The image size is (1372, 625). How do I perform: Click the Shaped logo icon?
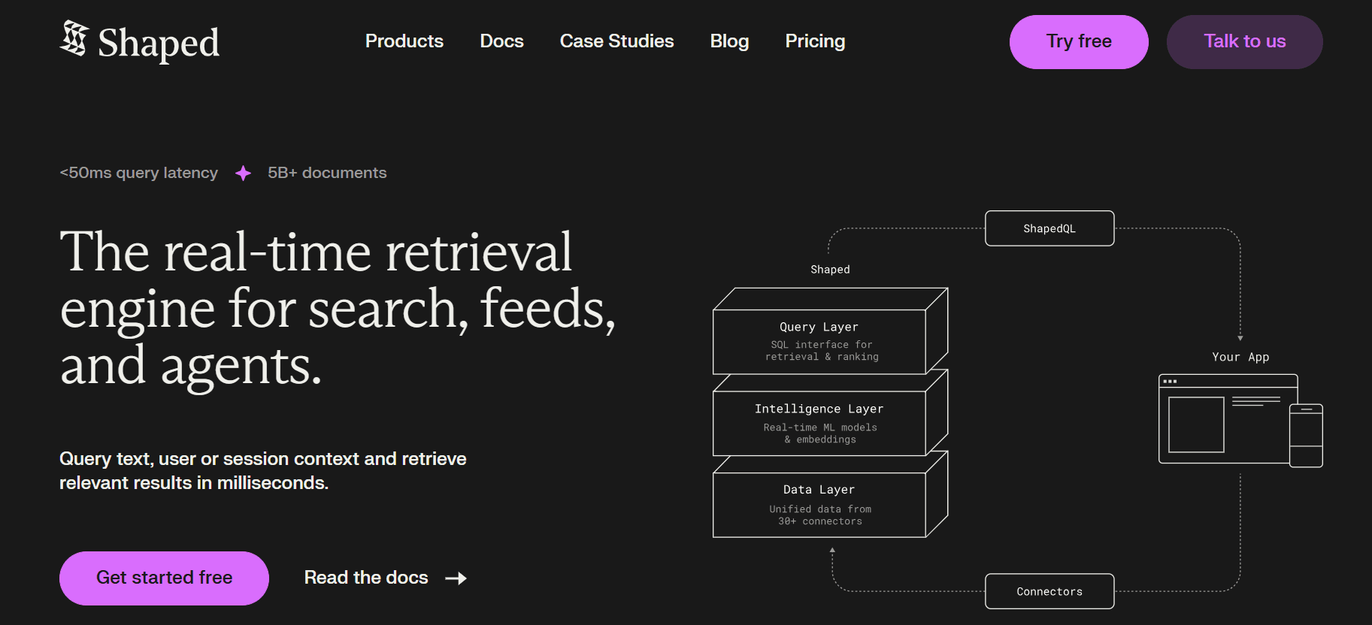tap(74, 38)
